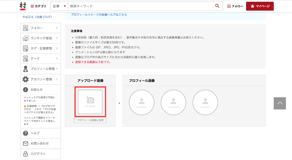Click the アカウント管理 gear icon
This screenshot has height=160, width=292.
tap(25, 79)
